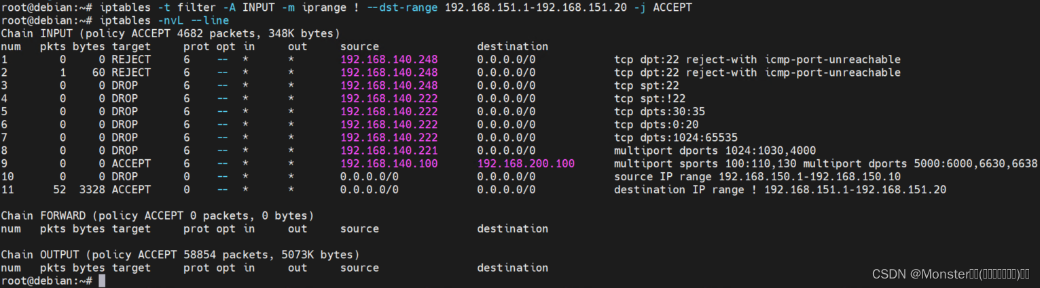Click the 'iptables -nvL --line' command

pyautogui.click(x=164, y=20)
